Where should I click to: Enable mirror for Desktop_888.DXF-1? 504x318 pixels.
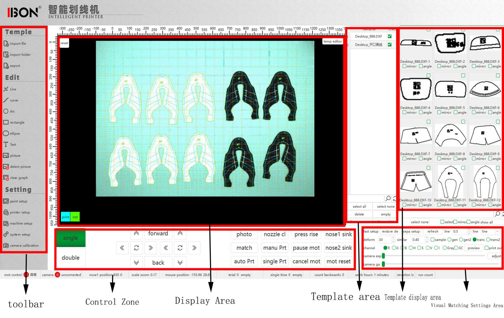tap(404, 66)
